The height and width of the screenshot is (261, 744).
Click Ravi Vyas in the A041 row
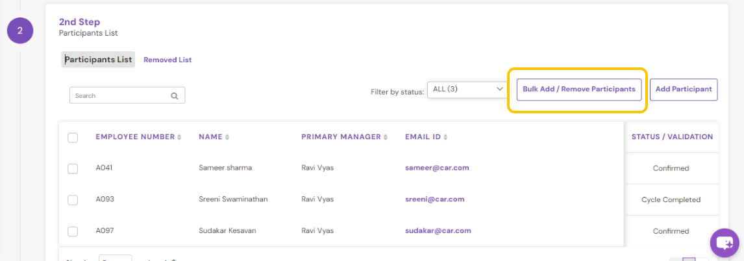317,168
